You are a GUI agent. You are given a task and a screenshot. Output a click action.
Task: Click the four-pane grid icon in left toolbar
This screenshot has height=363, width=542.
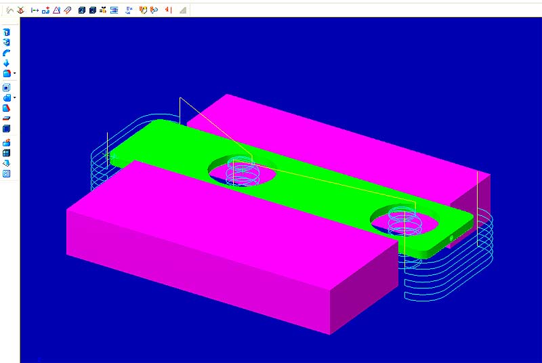coord(7,153)
